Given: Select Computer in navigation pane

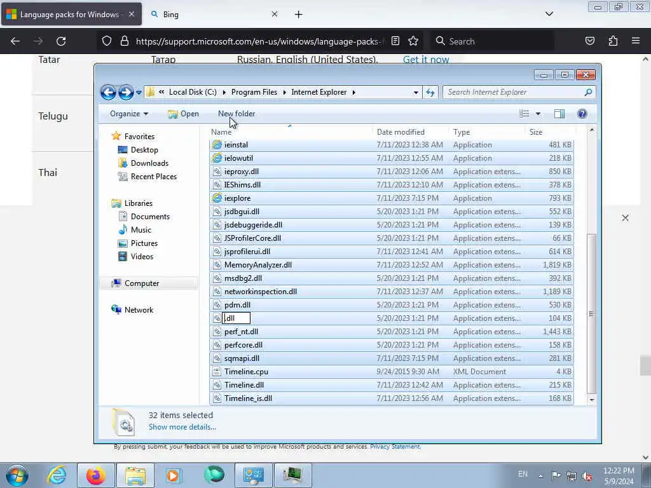Looking at the screenshot, I should [142, 283].
